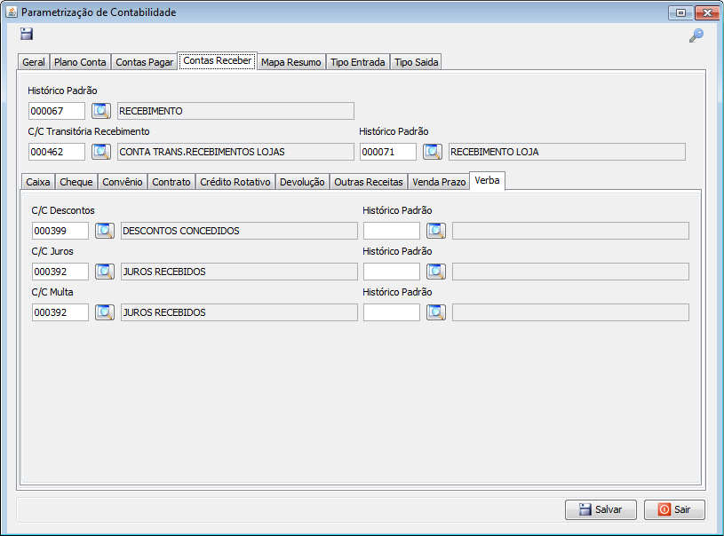This screenshot has height=536, width=724.
Task: Open search for C/C Juros account
Action: (x=105, y=272)
